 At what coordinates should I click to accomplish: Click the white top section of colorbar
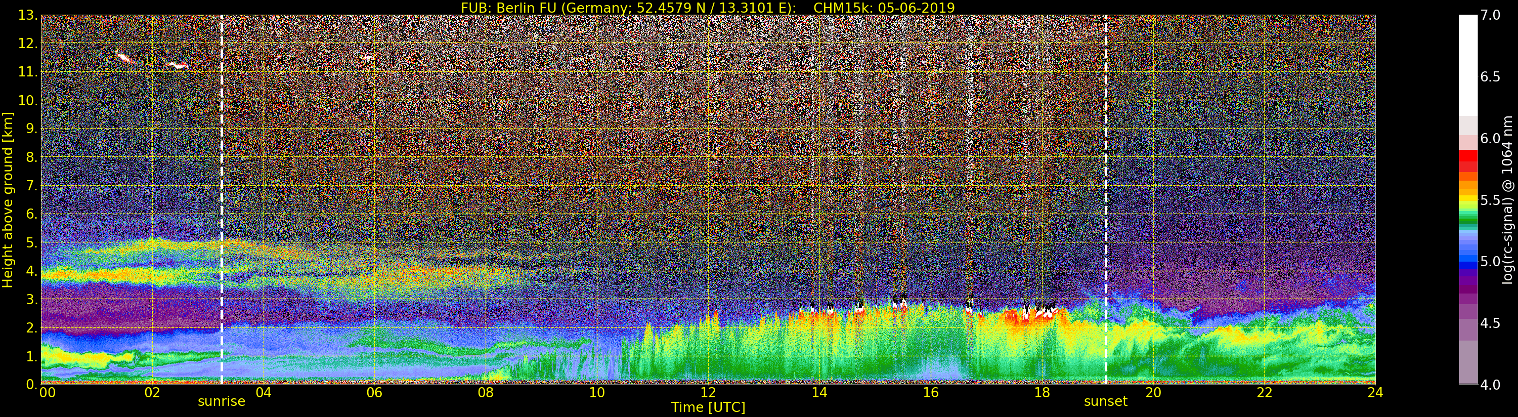(1468, 65)
